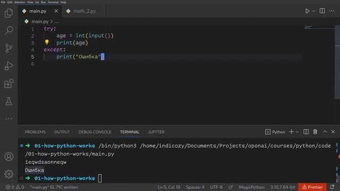
Task: Split the terminal pane
Action: (x=306, y=132)
